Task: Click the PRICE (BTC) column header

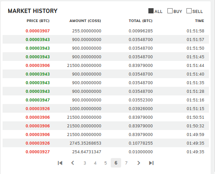Action: [38, 21]
